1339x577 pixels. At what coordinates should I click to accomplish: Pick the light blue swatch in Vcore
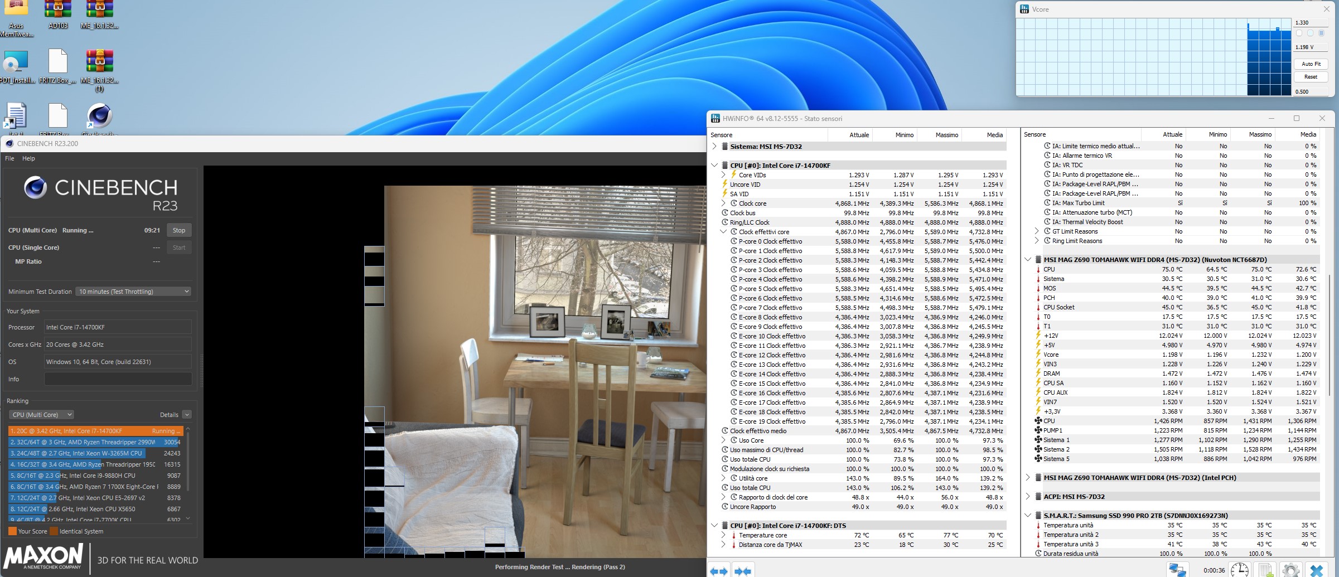pyautogui.click(x=1310, y=33)
